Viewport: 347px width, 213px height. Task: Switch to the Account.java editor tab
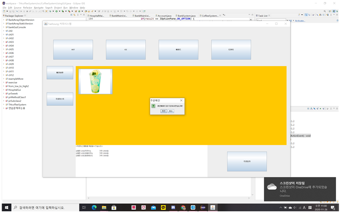point(164,16)
